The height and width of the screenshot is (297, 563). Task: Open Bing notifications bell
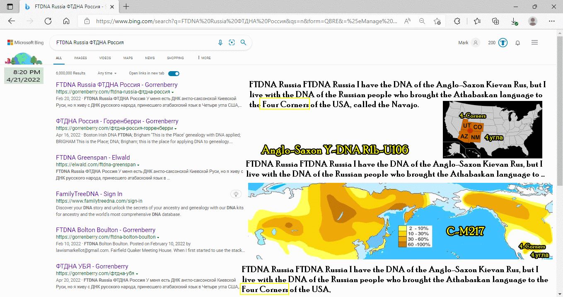click(518, 43)
